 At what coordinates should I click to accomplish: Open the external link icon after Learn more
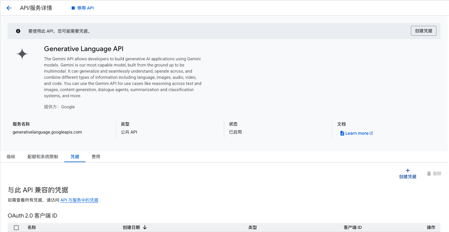tap(371, 133)
